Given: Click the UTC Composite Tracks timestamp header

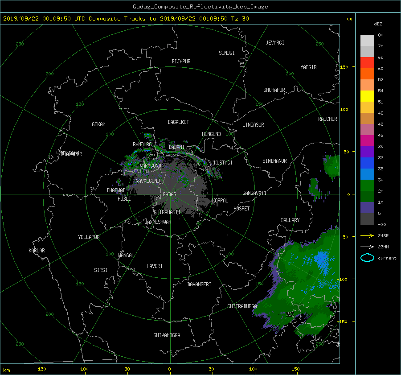Looking at the screenshot, I should click(126, 19).
